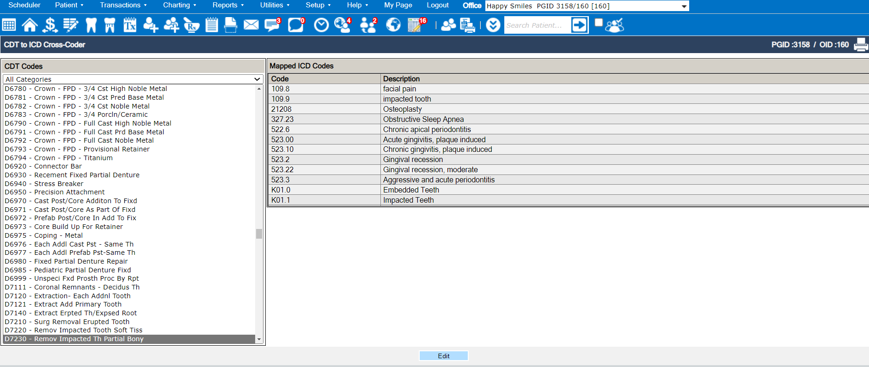
Task: Toggle the checkbox beside patient search
Action: click(599, 23)
